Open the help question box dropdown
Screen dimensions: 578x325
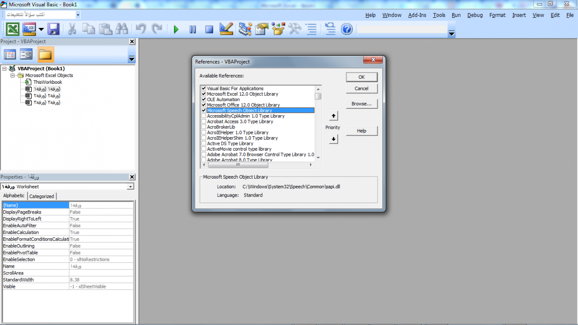(x=78, y=15)
